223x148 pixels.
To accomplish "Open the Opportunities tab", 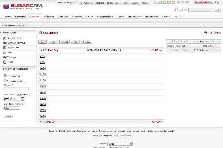I will click(x=105, y=17).
